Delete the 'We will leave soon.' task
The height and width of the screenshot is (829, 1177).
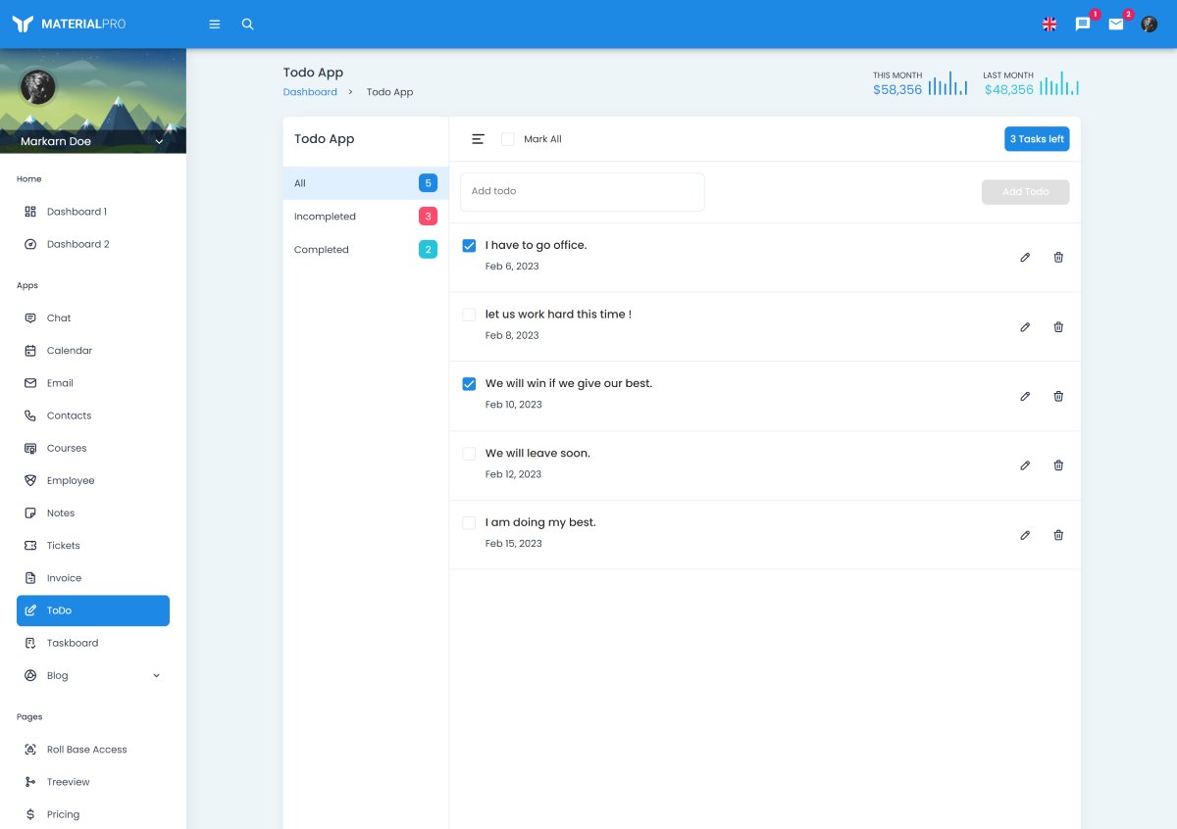click(x=1058, y=465)
